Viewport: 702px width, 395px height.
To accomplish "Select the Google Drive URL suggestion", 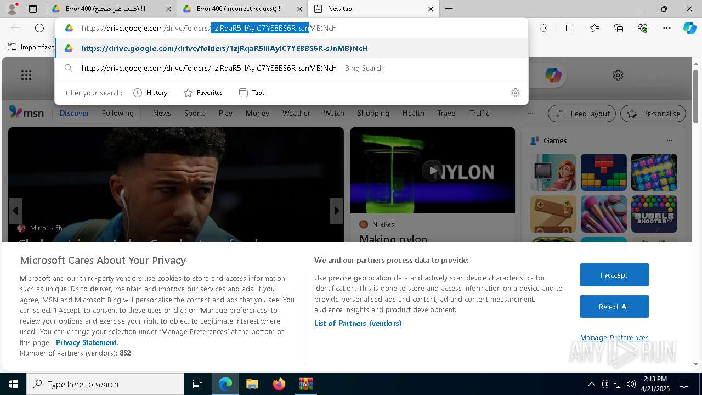I will point(291,48).
